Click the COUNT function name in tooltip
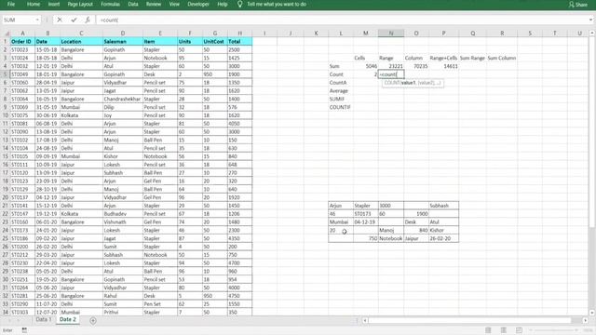596x335 pixels. [392, 83]
